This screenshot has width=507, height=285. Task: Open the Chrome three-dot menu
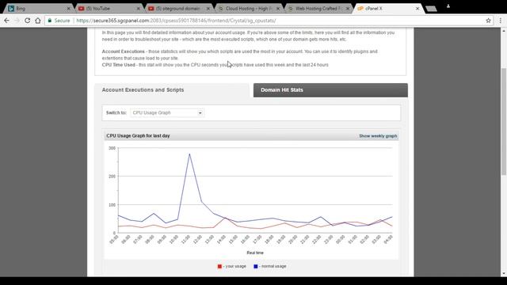coord(500,21)
